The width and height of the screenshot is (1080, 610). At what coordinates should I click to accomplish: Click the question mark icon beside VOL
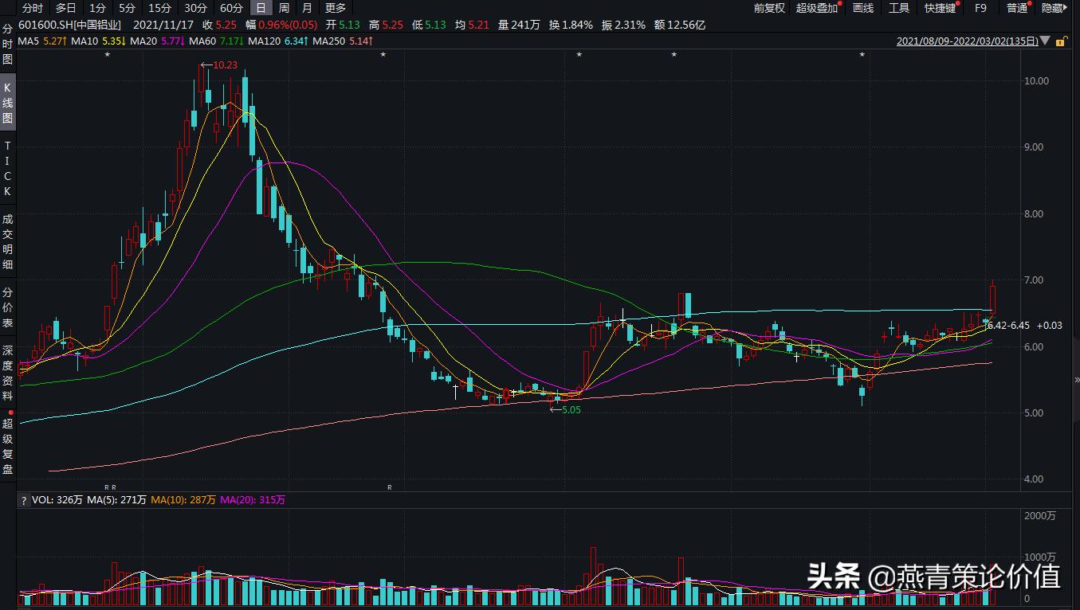tap(24, 500)
